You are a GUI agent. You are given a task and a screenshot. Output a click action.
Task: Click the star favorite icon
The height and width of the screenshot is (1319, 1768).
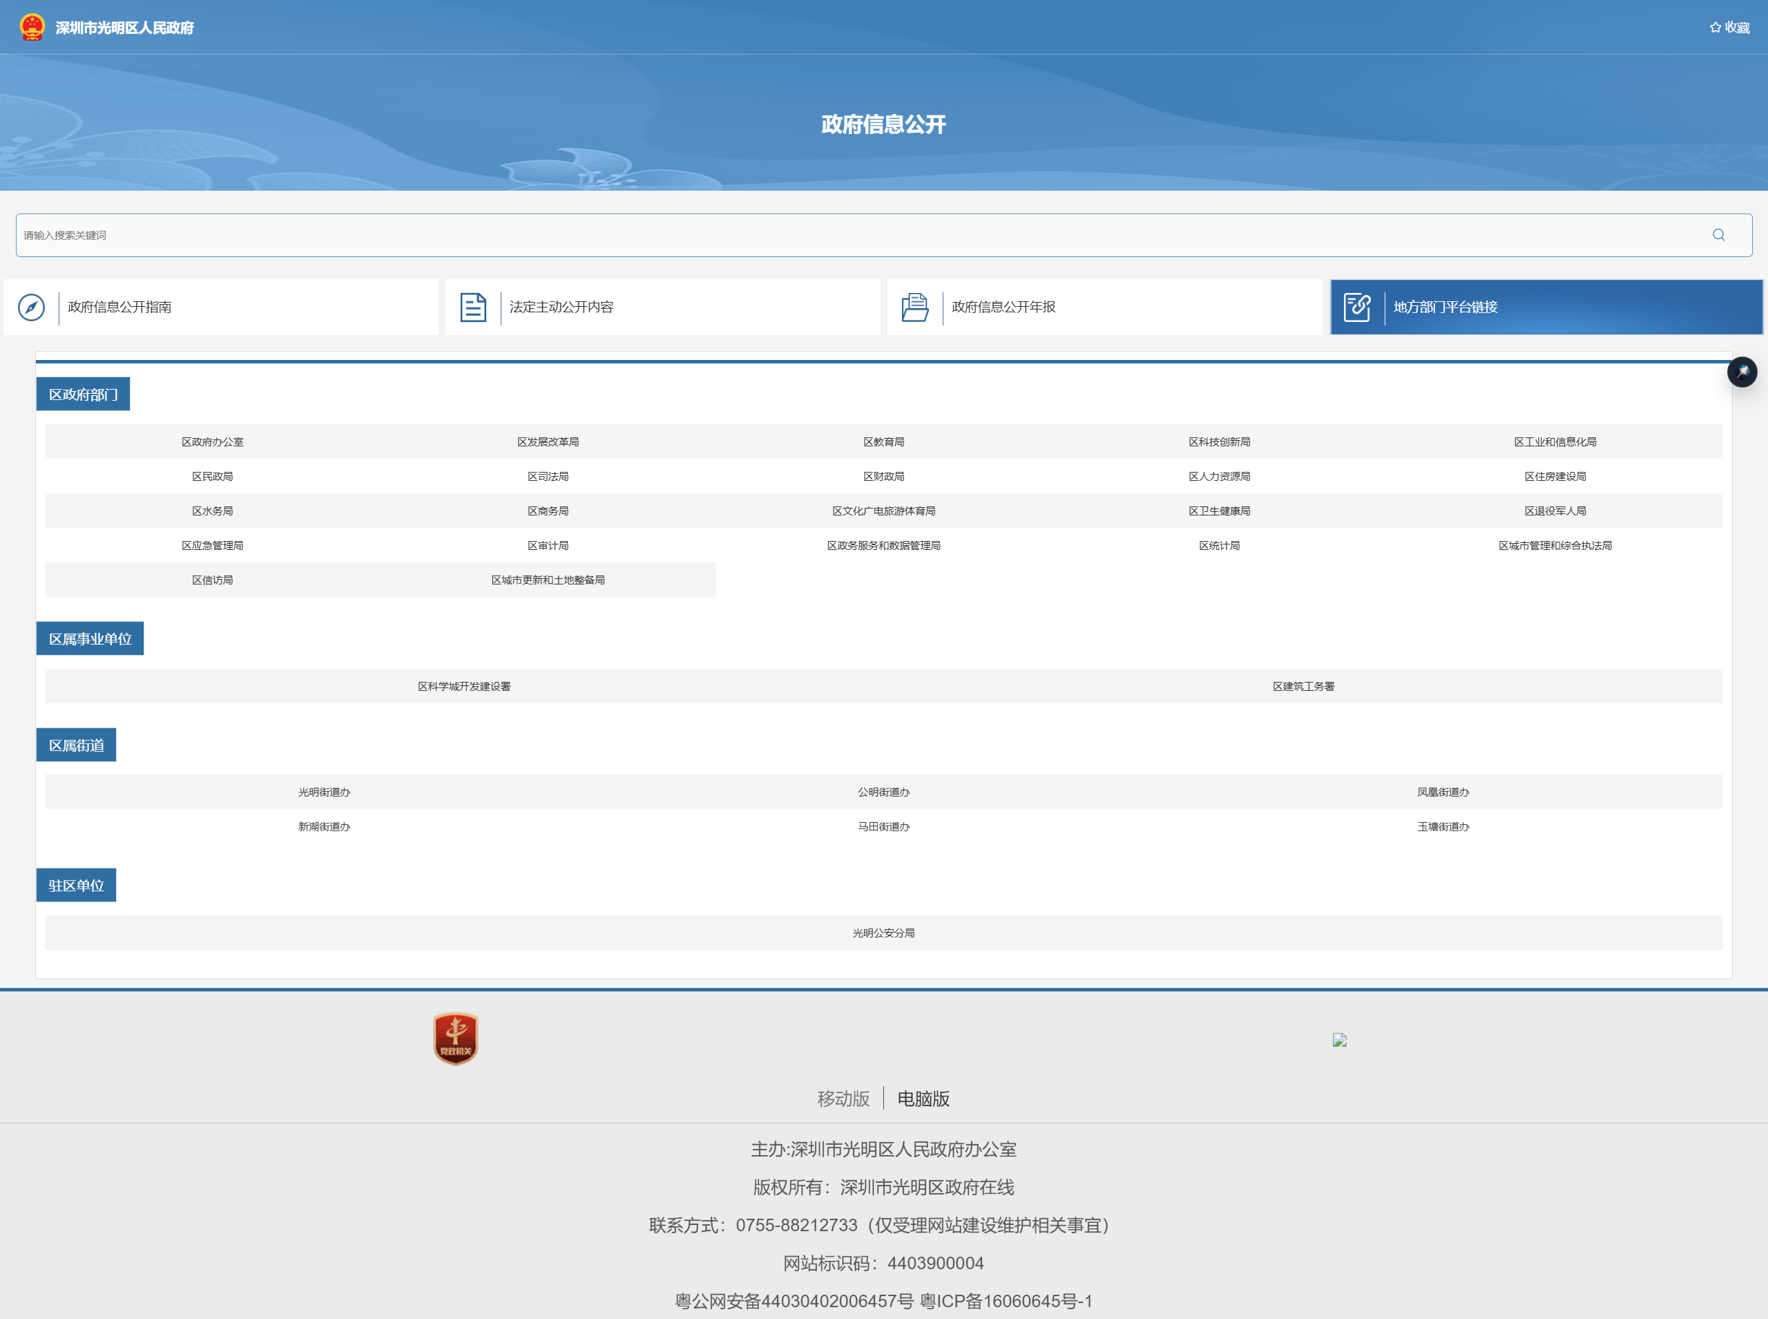[x=1716, y=27]
